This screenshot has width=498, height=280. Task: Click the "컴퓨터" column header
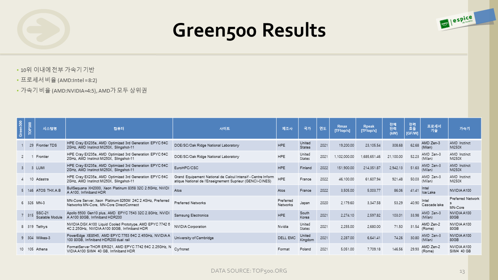click(x=119, y=128)
